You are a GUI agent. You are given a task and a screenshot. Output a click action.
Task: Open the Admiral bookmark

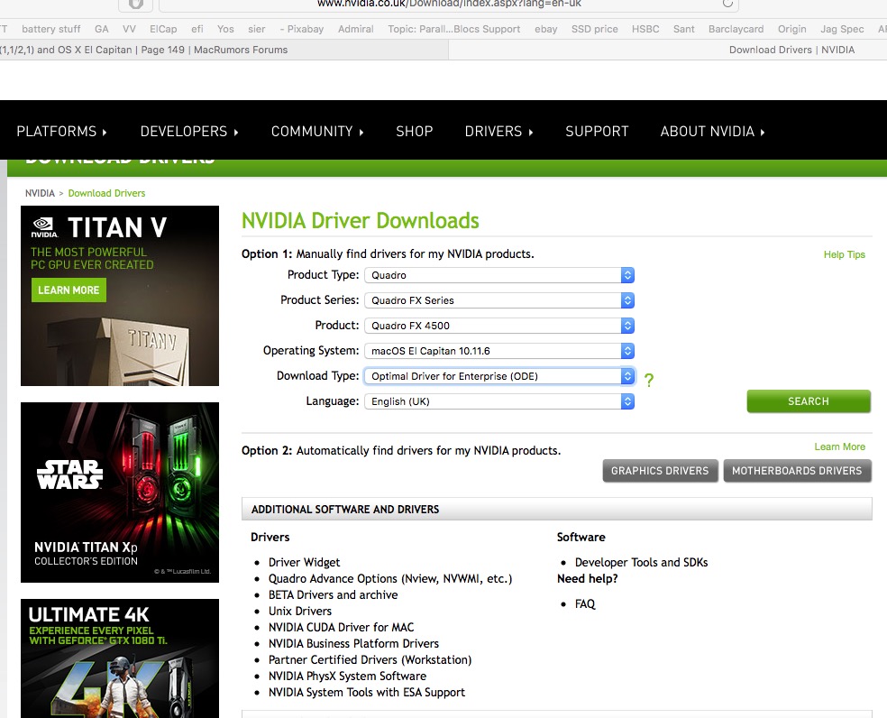coord(356,29)
